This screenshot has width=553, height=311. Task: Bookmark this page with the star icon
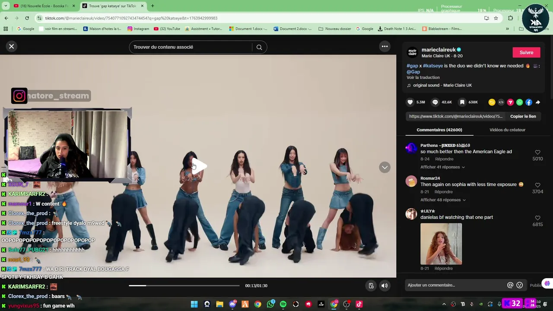tap(496, 18)
